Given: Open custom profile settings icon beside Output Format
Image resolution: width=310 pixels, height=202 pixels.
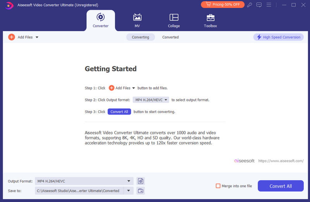Looking at the screenshot, I should [141, 181].
